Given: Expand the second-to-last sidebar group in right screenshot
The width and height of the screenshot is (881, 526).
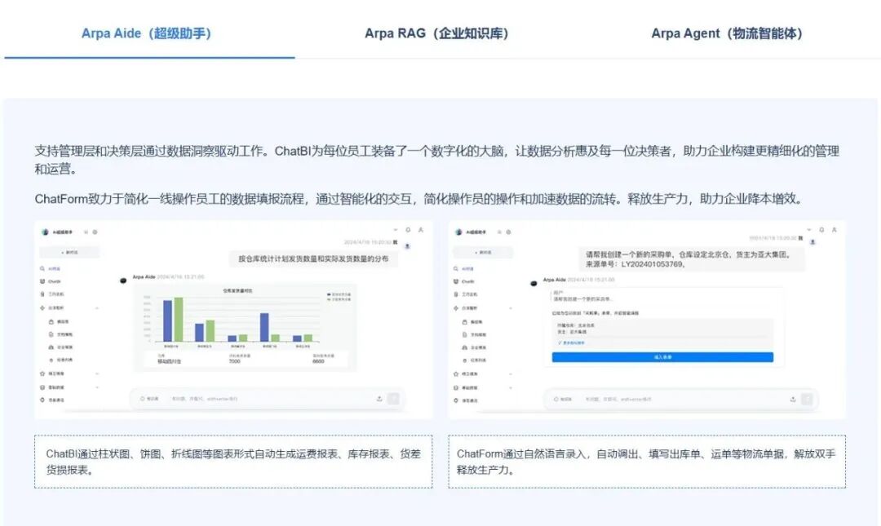Looking at the screenshot, I should pos(511,387).
